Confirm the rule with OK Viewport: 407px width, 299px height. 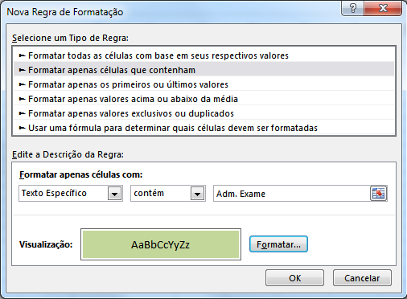[x=294, y=278]
